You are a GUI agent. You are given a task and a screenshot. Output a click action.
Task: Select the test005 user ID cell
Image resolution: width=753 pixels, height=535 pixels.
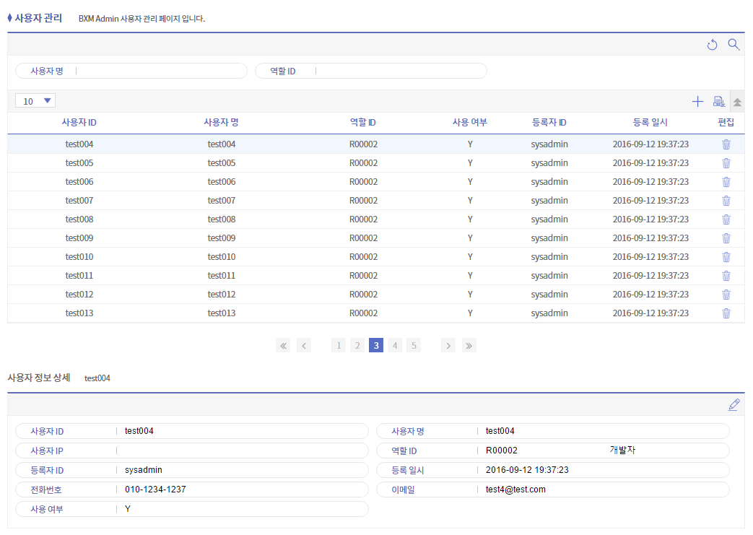point(79,162)
